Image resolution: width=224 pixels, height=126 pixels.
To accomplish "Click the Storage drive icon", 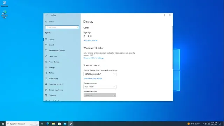I will point(46,68).
